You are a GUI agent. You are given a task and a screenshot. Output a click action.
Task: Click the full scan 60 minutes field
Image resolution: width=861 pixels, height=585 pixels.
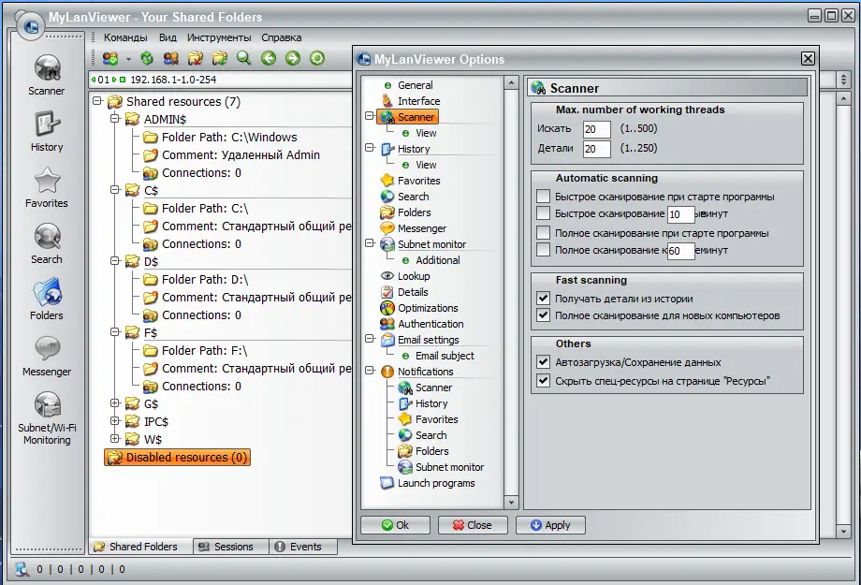pos(681,251)
